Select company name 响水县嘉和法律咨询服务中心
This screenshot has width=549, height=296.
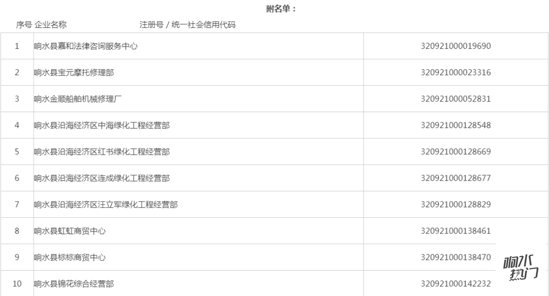pos(86,46)
